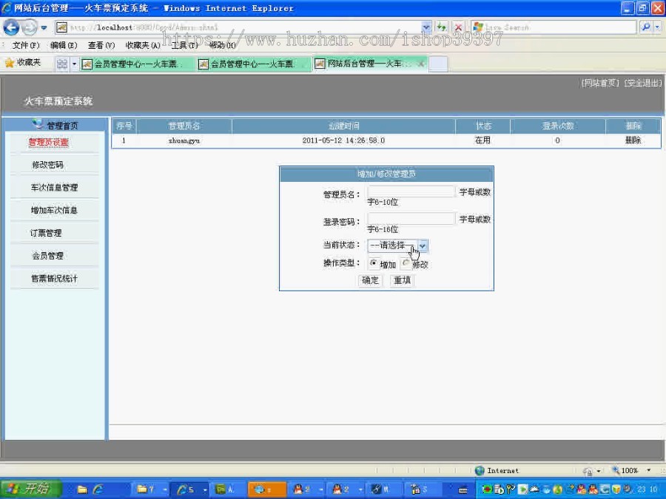The width and height of the screenshot is (666, 499).
Task: Click the Live Search input box
Action: tap(554, 27)
